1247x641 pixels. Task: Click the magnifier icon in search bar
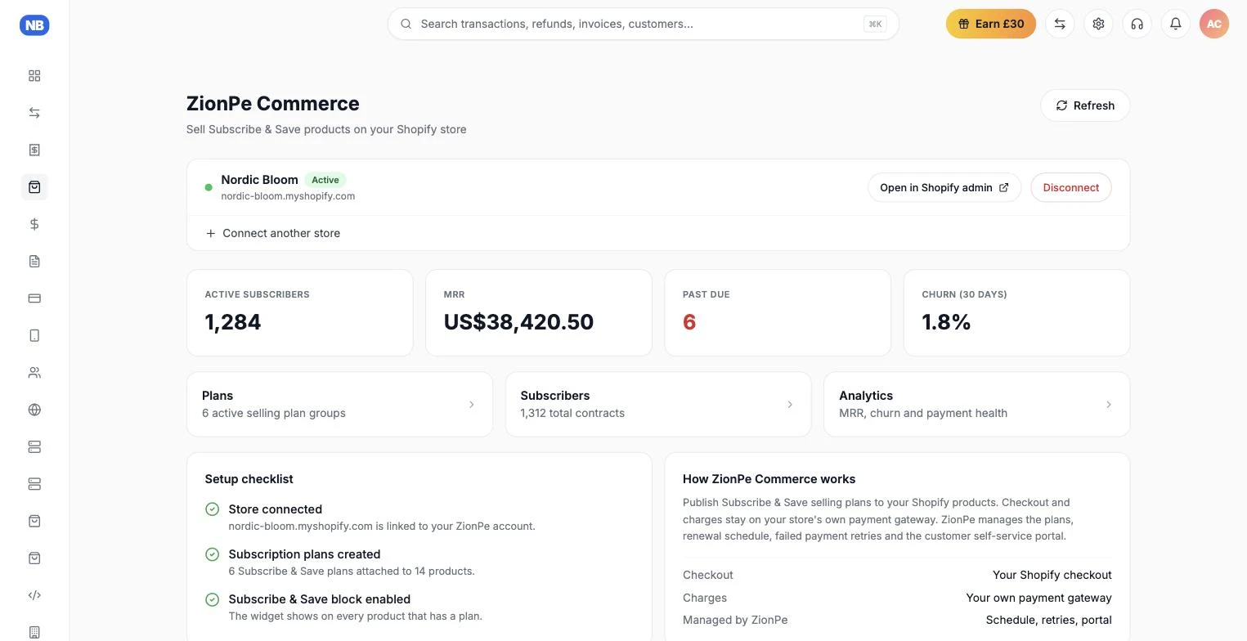tap(406, 24)
